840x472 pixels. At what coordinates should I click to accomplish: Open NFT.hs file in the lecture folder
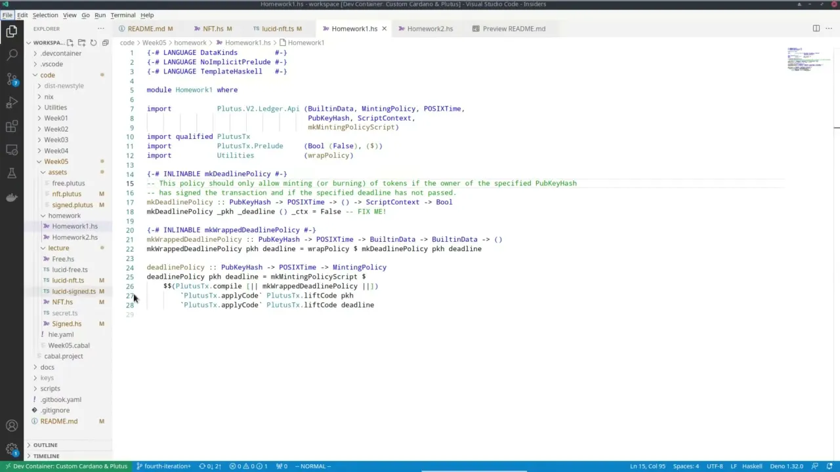tap(62, 302)
